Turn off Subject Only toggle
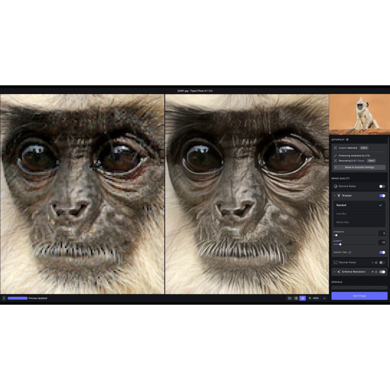Viewport: 390px width, 390px height. pyautogui.click(x=382, y=253)
